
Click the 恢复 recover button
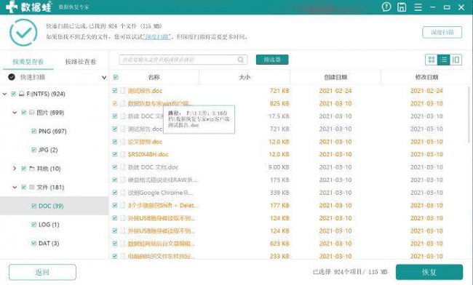coord(429,273)
